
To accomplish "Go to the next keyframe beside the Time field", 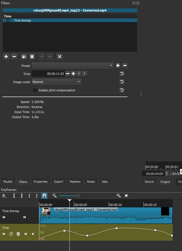I will point(84,74).
